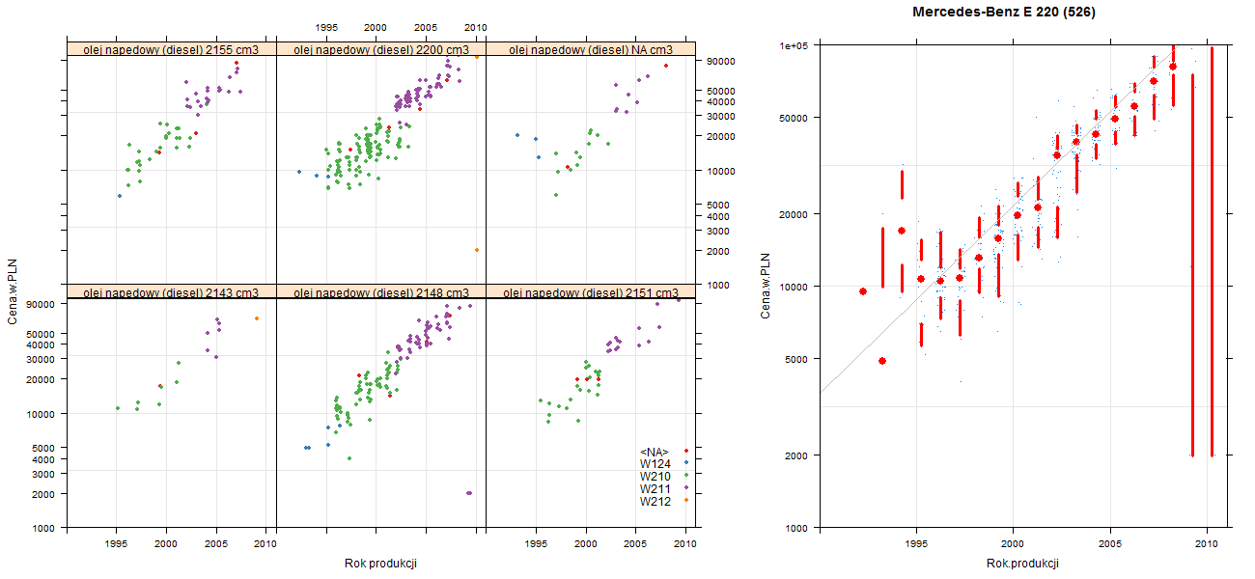The width and height of the screenshot is (1255, 579).
Task: Click the '50000' y-axis tick on Mercedes-Benz chart
Action: click(x=795, y=118)
